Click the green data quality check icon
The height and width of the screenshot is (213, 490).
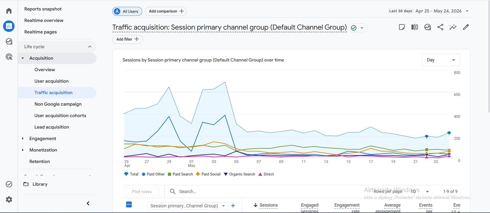(x=354, y=28)
